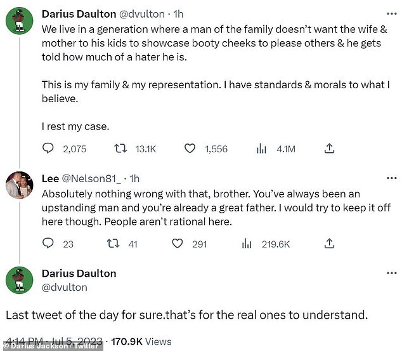View analytics showing 219.6K views
This screenshot has height=351, width=402.
(248, 243)
